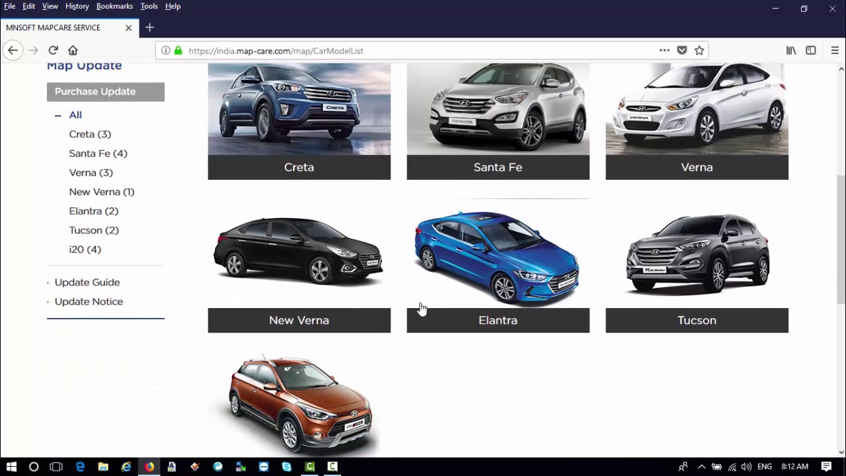Screen dimensions: 846x476
Task: Open a new browser tab
Action: point(149,28)
